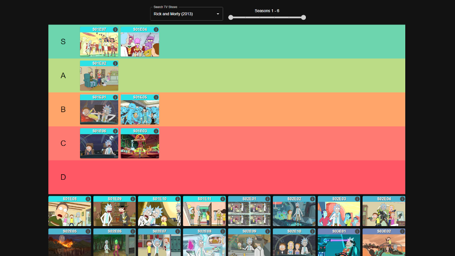Viewport: 455px width, 256px height.
Task: Click the right seasons slider handle
Action: click(303, 17)
